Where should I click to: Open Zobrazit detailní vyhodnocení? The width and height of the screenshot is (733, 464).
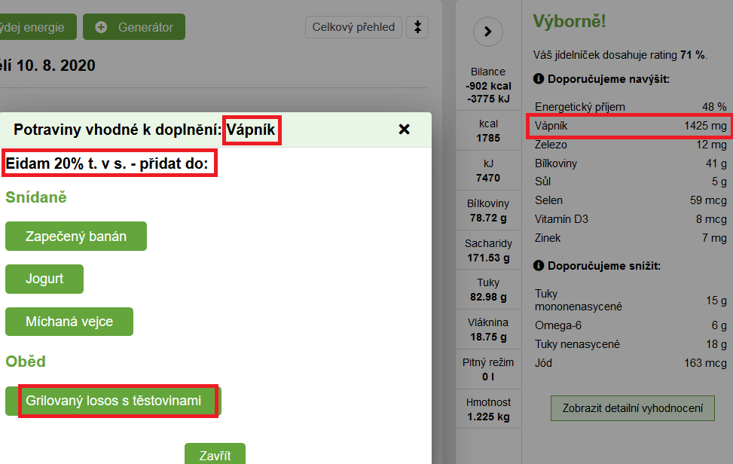tap(633, 408)
